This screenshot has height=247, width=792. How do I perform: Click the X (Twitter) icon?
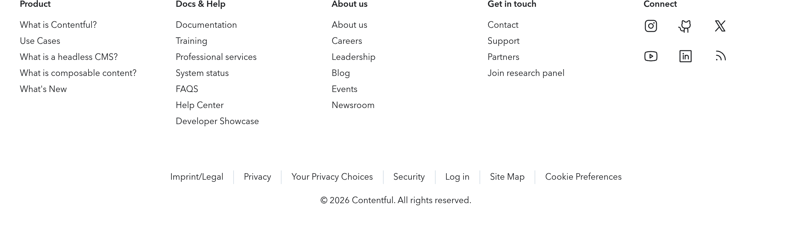[720, 26]
